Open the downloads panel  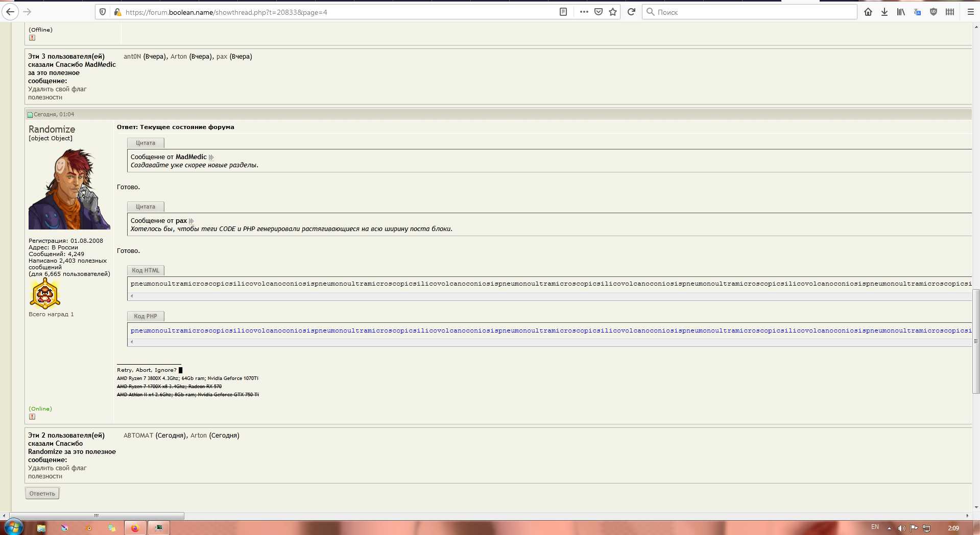click(x=885, y=12)
